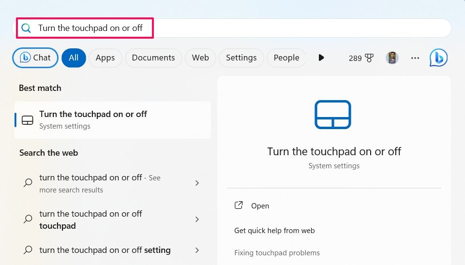Image resolution: width=465 pixels, height=265 pixels.
Task: Click Open in the preview pane
Action: 260,206
